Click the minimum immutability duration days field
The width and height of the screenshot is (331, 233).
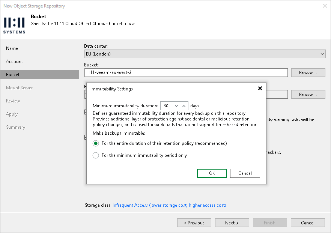(x=174, y=106)
